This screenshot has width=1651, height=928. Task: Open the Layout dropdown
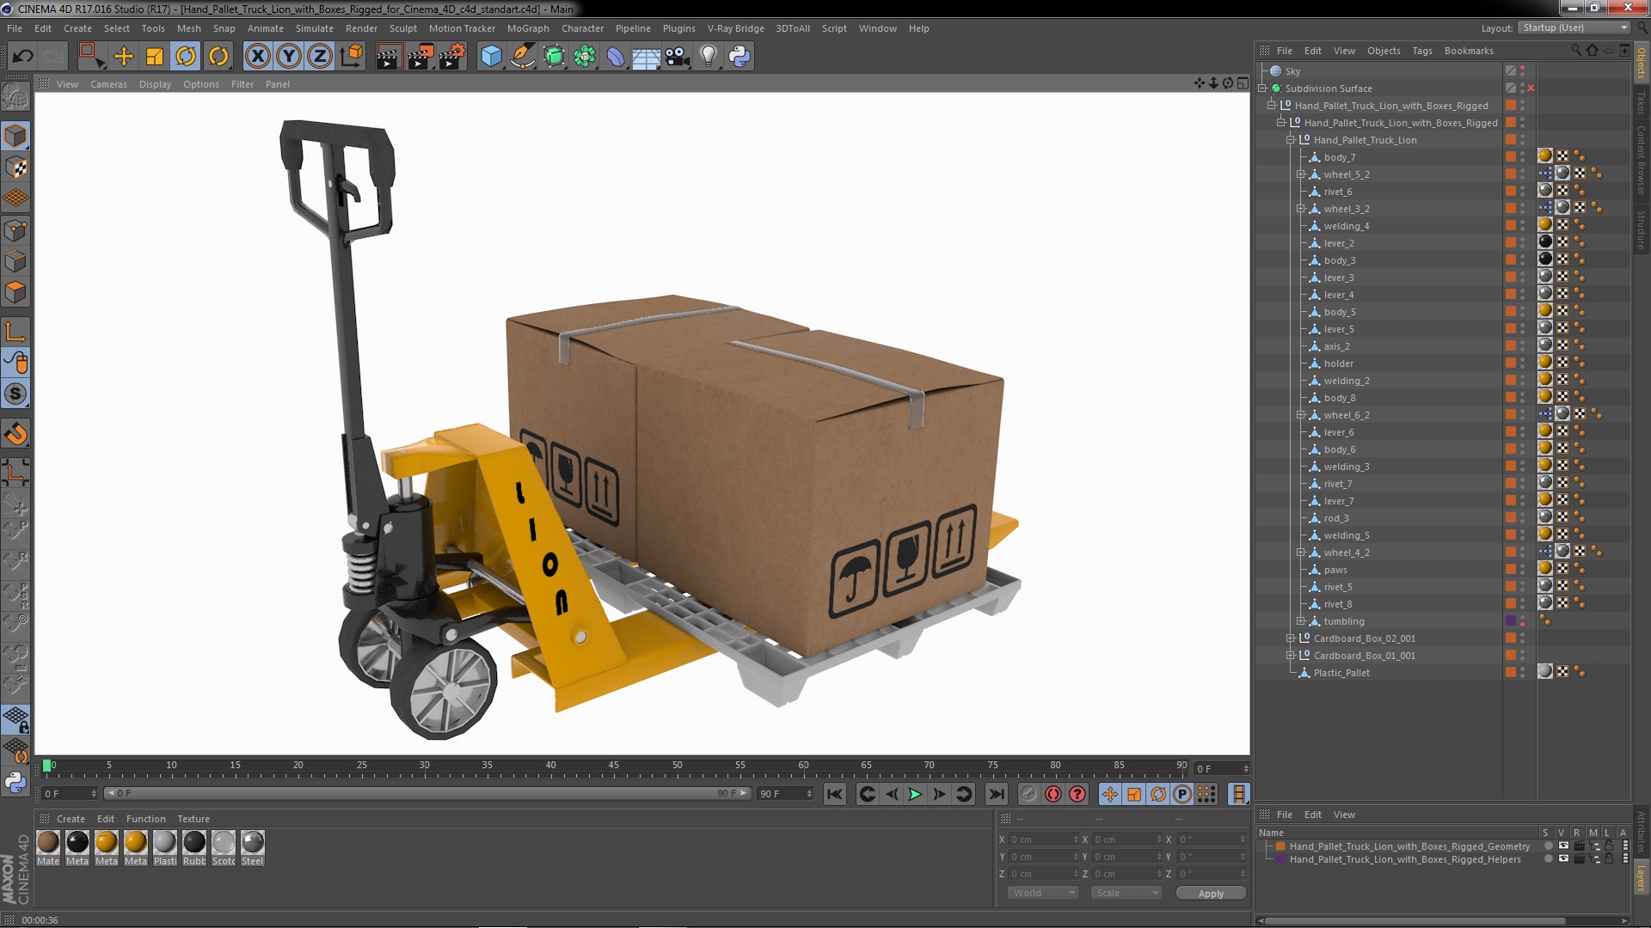click(x=1574, y=27)
